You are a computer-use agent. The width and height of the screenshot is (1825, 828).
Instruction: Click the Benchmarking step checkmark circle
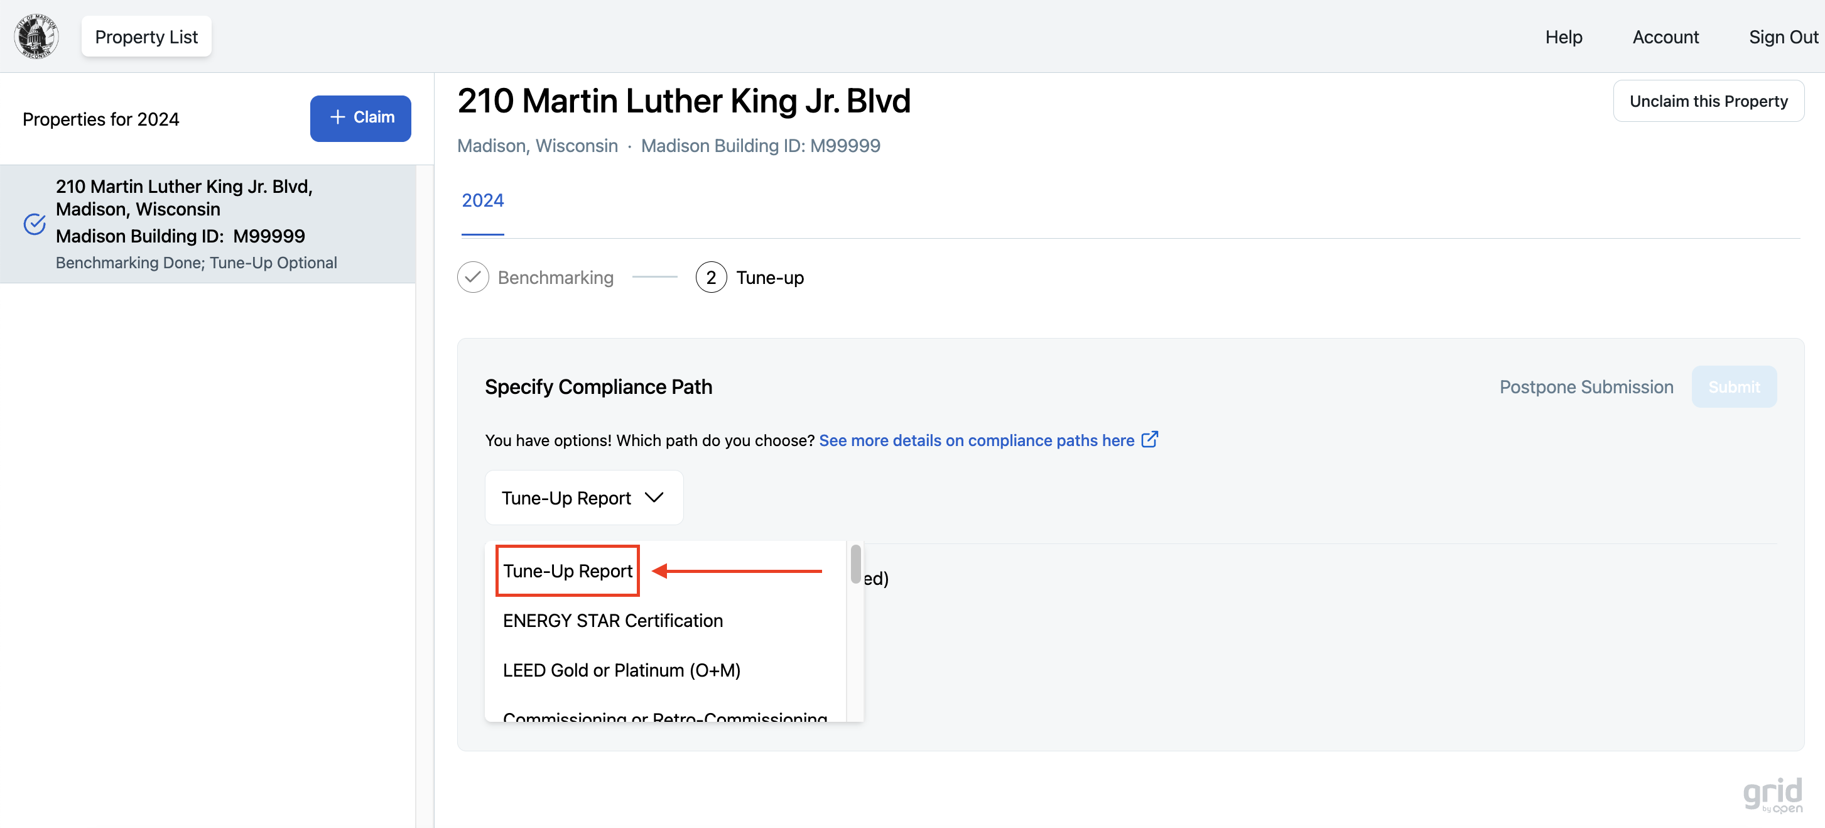pos(472,277)
